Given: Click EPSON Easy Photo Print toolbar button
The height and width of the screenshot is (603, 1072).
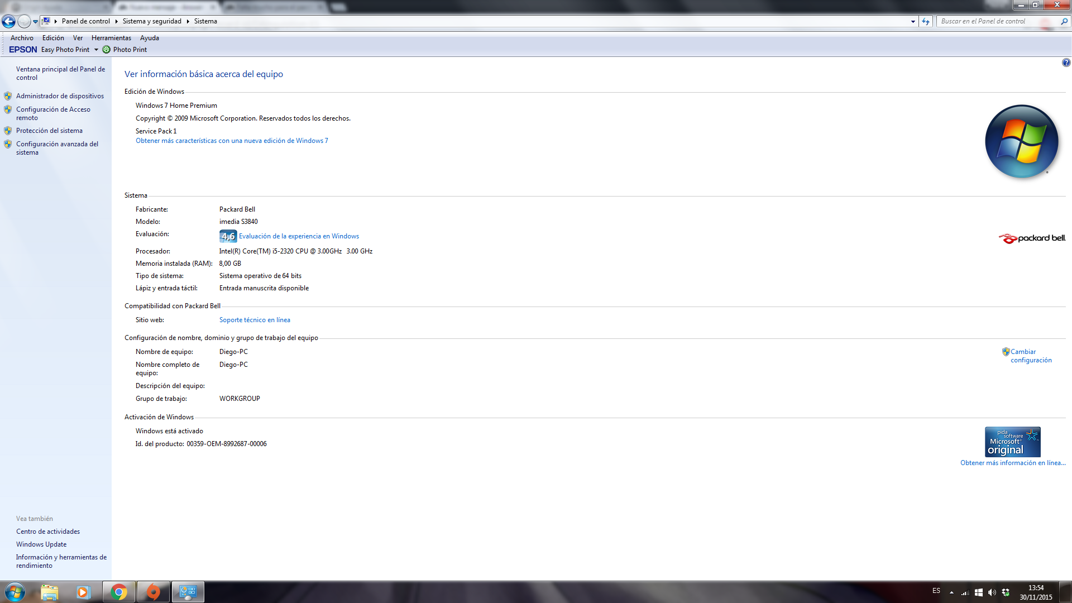Looking at the screenshot, I should [x=49, y=50].
